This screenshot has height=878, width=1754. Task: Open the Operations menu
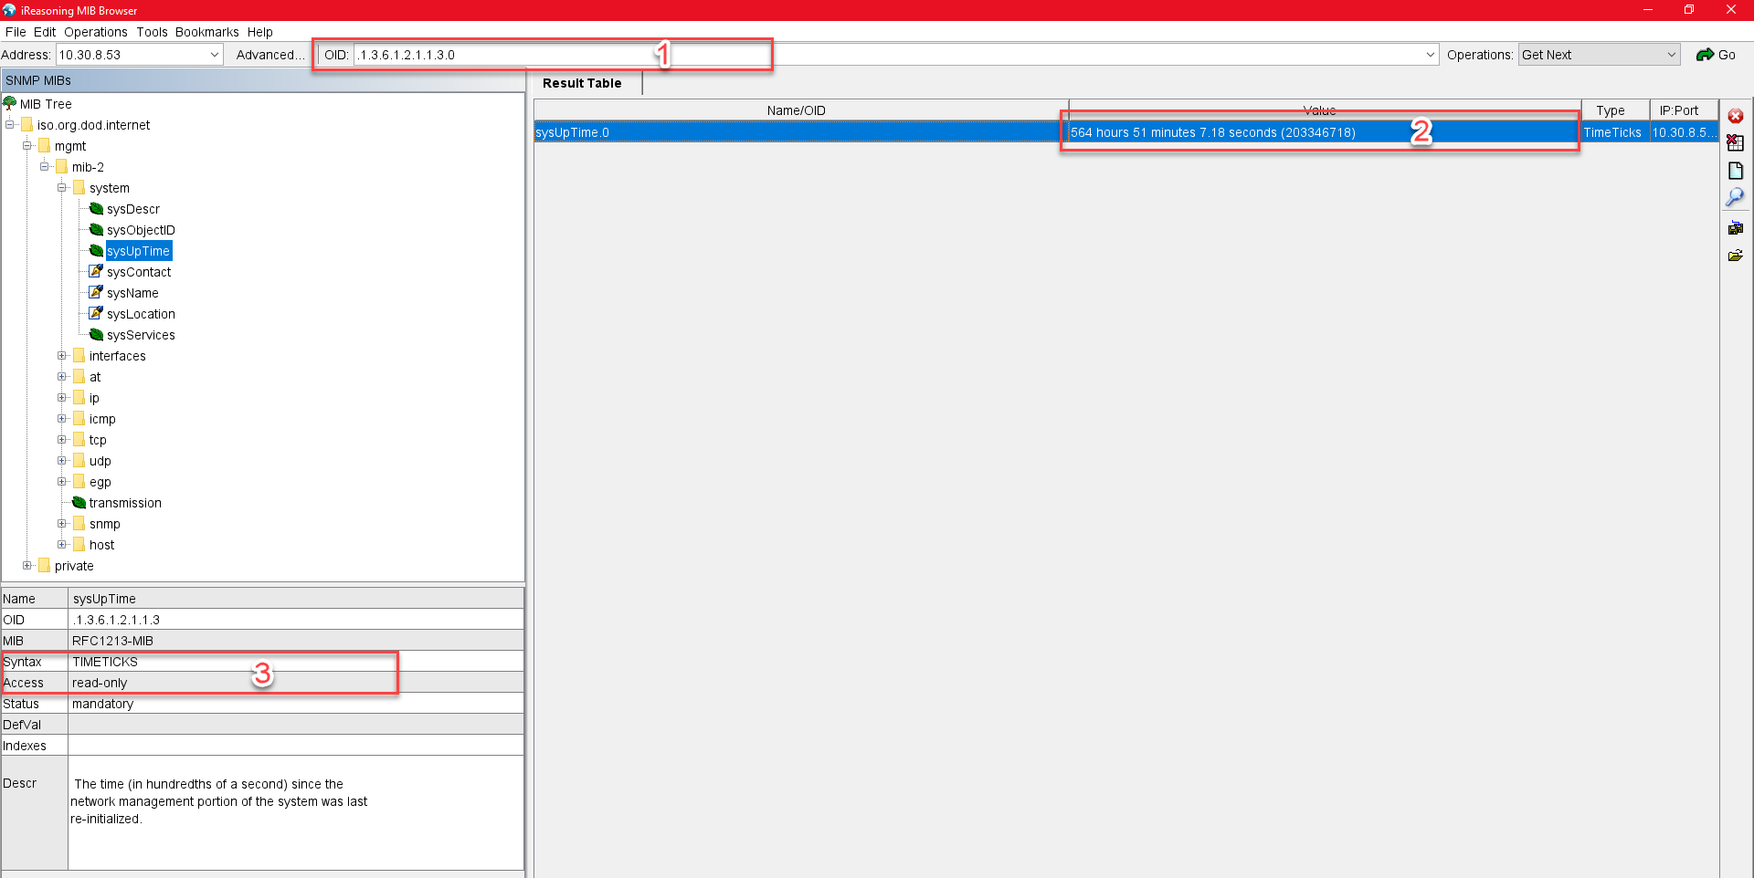[x=96, y=32]
